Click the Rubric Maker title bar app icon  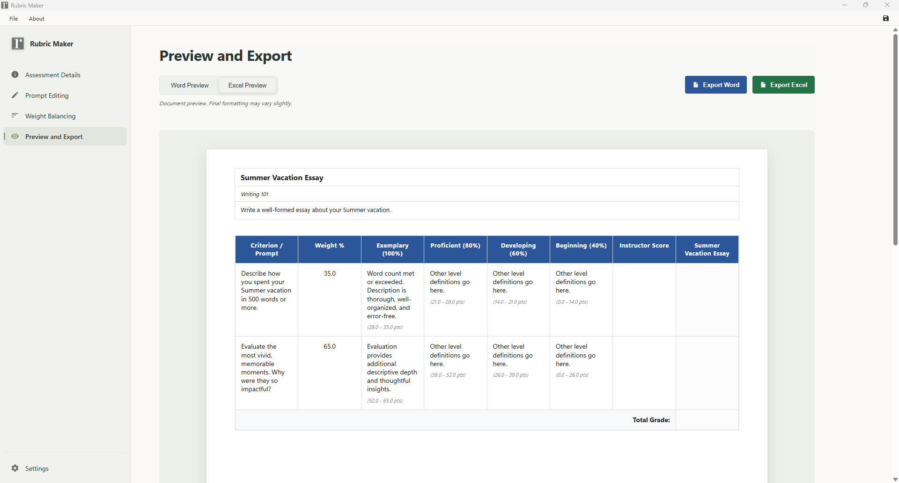point(5,5)
